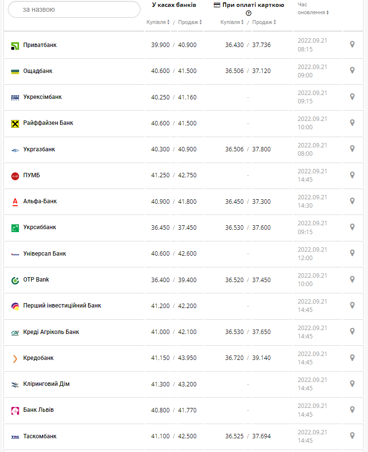
Task: Open the Перший інвестиційний Банк link
Action: tap(62, 306)
